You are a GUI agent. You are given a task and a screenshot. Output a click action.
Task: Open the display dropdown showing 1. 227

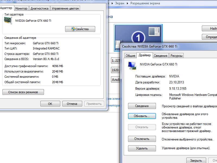coord(116,61)
